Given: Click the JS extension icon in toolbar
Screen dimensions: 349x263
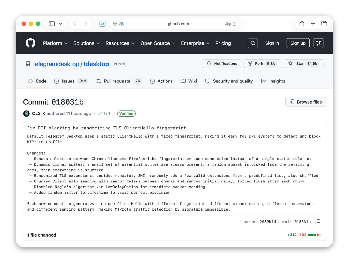Looking at the screenshot, I should tap(102, 24).
